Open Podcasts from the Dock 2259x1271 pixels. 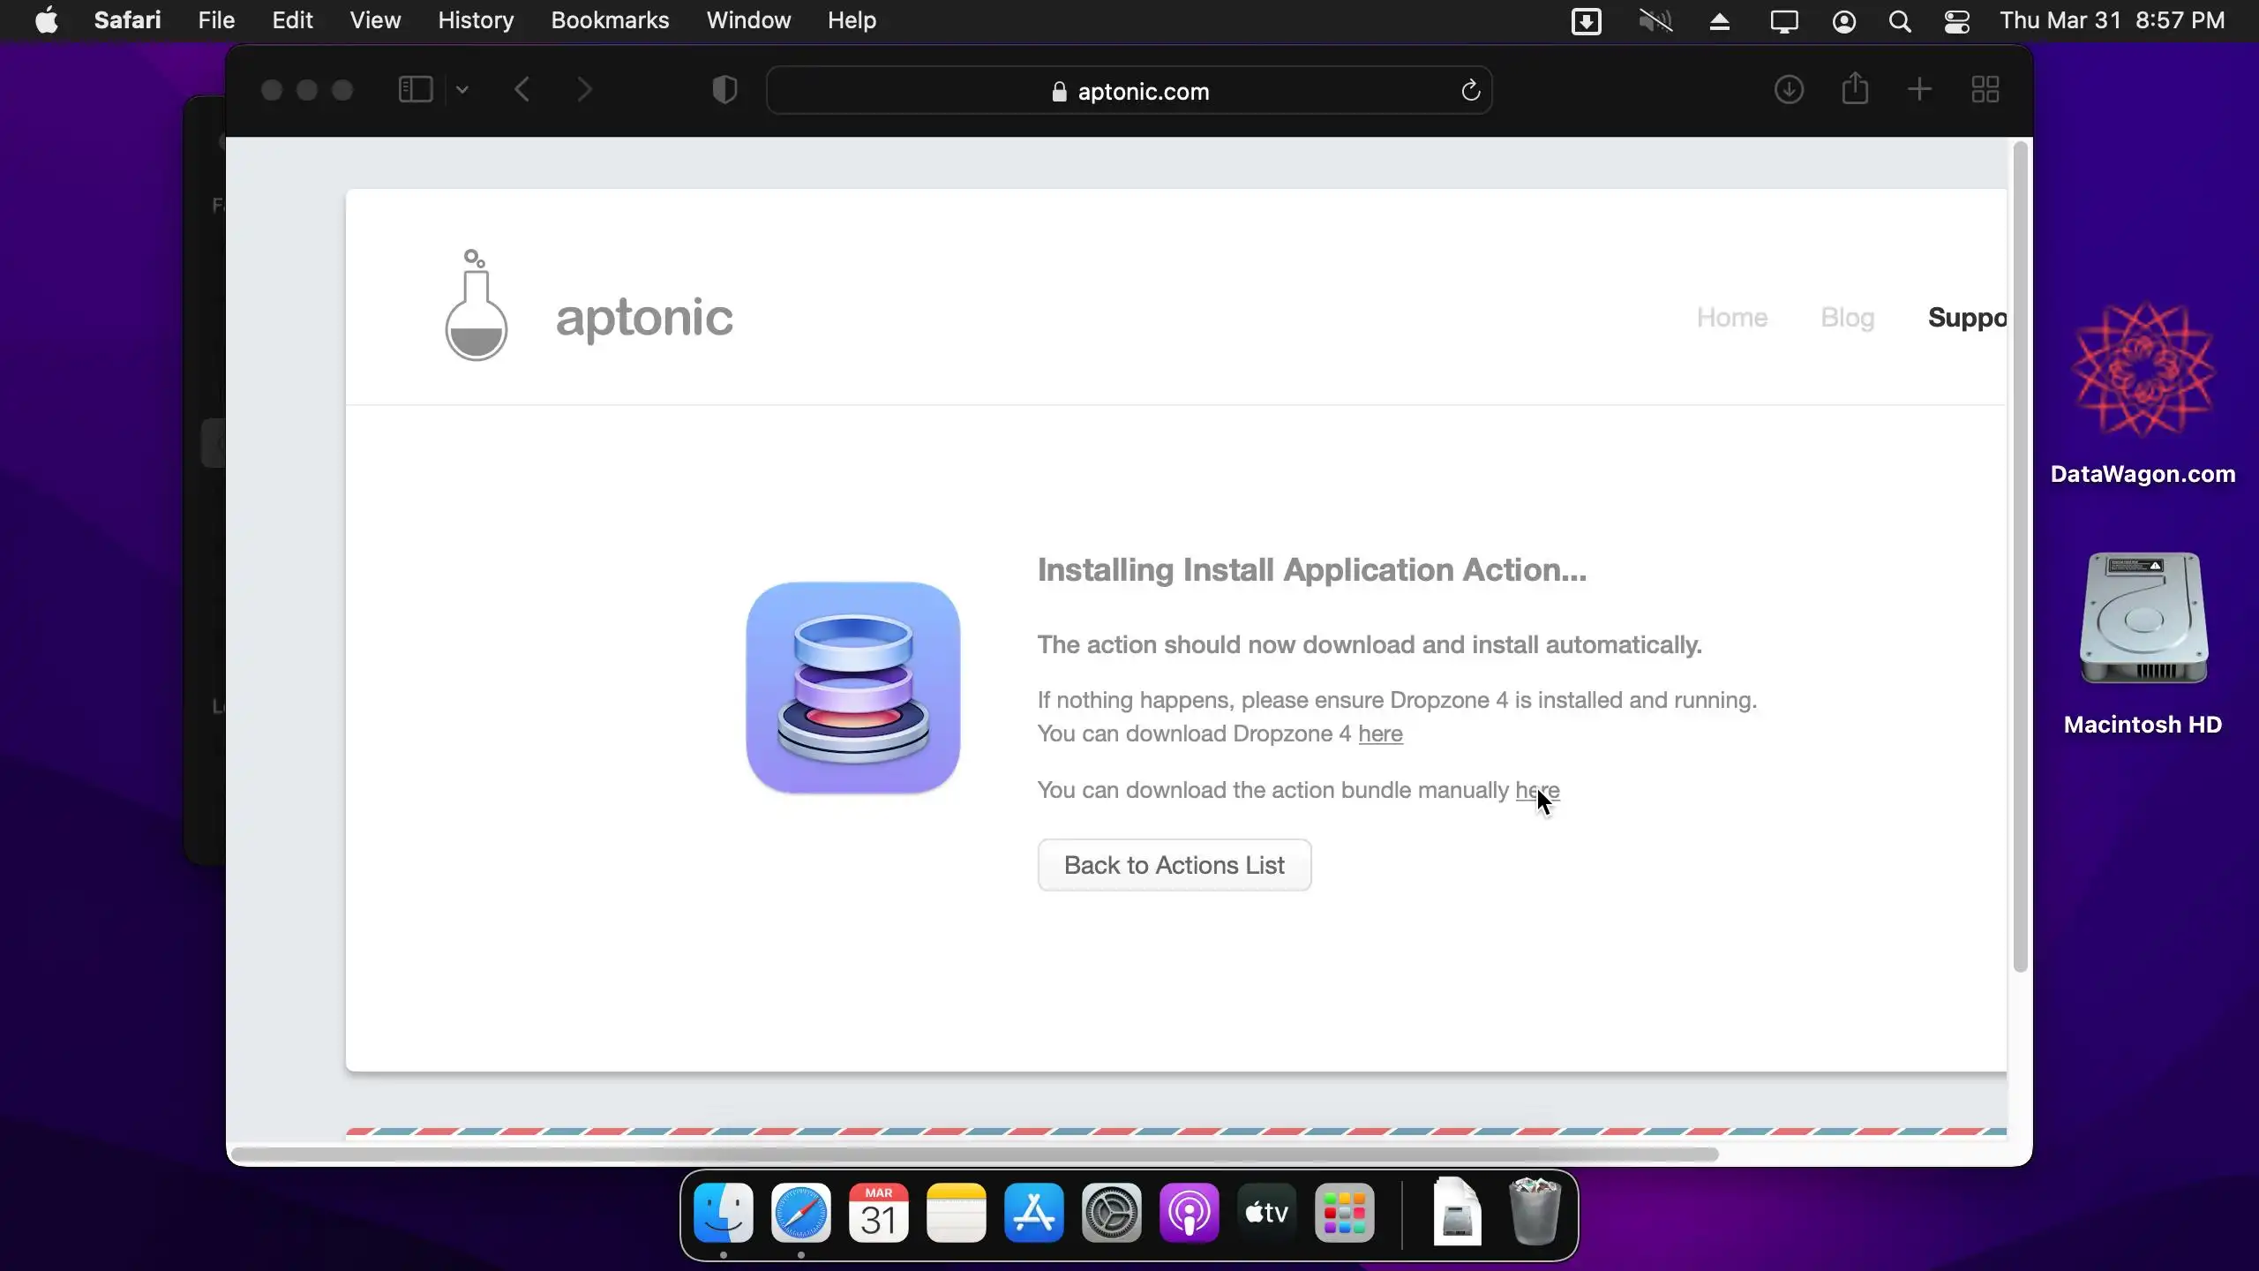(1189, 1214)
